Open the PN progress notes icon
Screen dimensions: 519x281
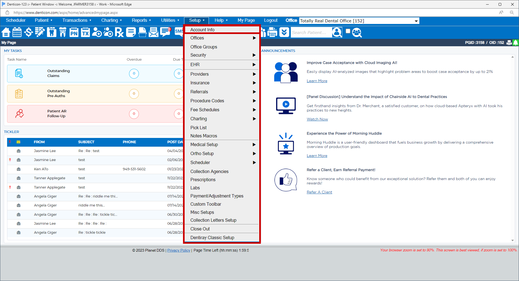point(74,32)
